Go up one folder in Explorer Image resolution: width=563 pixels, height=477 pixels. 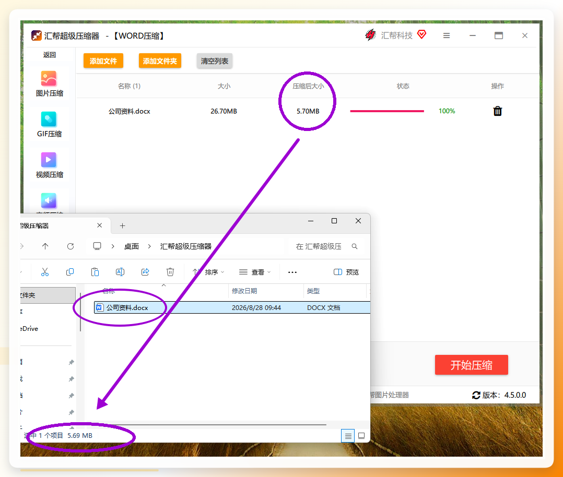tap(45, 246)
